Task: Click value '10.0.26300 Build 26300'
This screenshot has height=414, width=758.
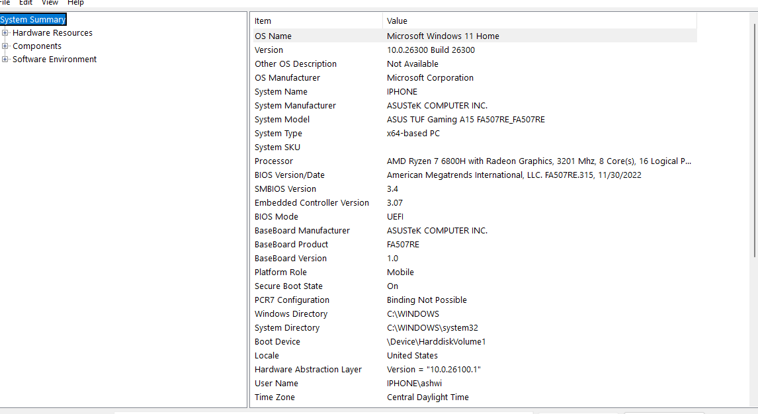Action: click(x=431, y=50)
